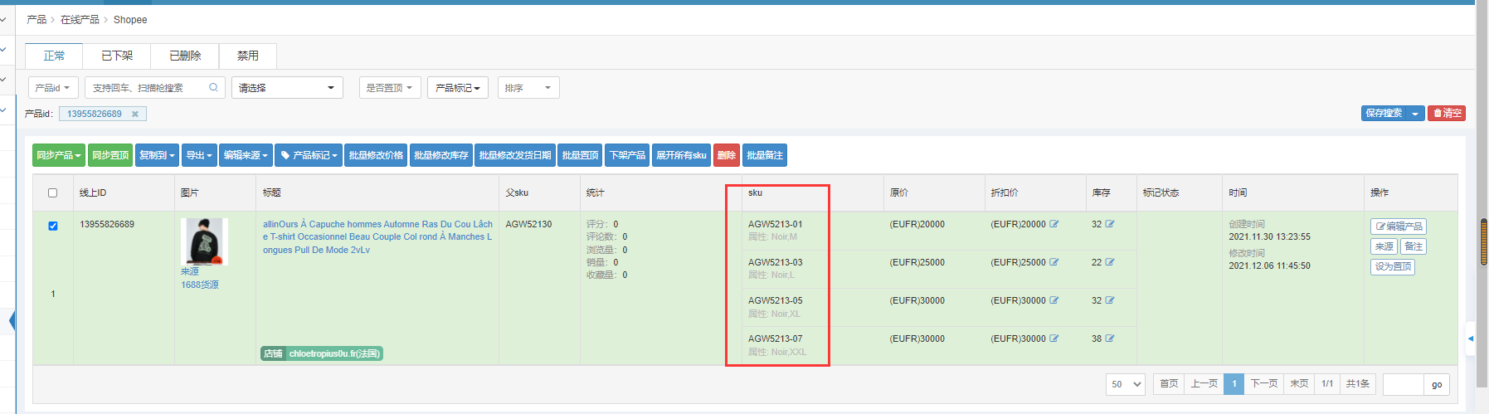Screen dimensions: 1489x414
Task: Click the page number input field
Action: pos(1404,384)
